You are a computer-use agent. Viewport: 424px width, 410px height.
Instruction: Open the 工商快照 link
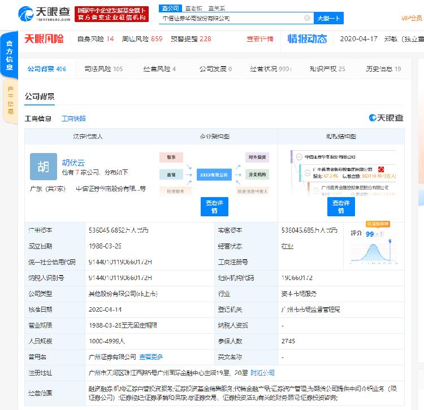(73, 119)
